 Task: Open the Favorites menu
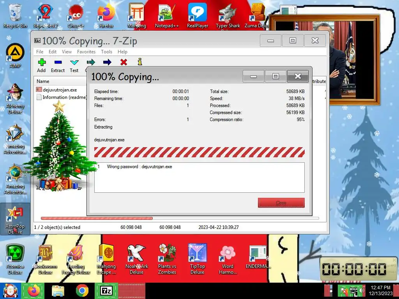pos(86,52)
